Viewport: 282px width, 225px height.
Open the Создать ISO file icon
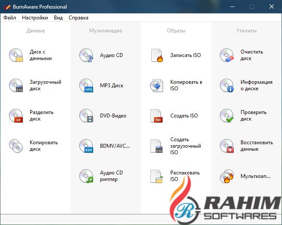(157, 116)
